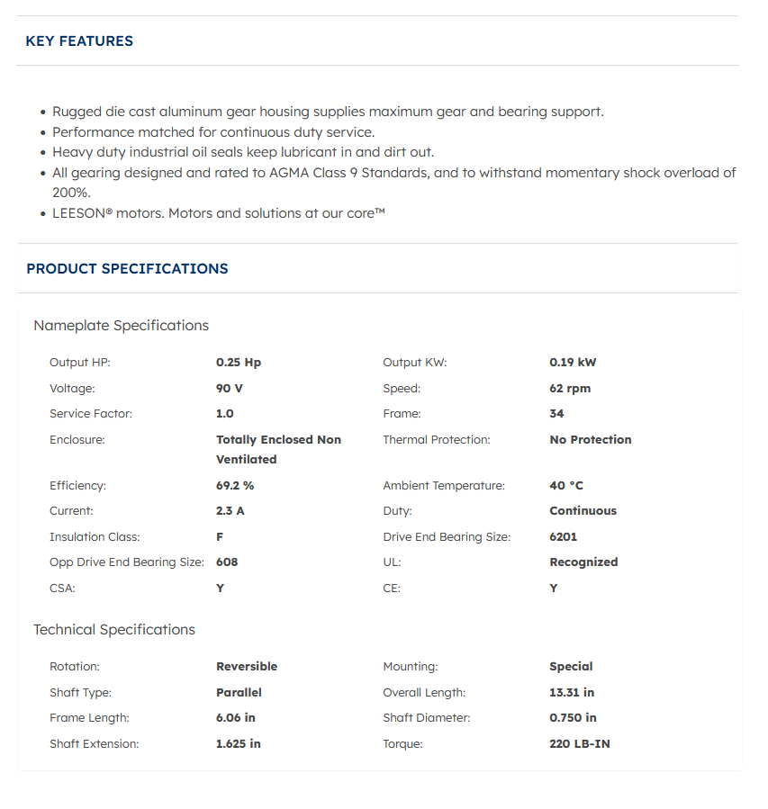Click the No Protection thermal value
Viewport: 768px width, 809px height.
590,440
